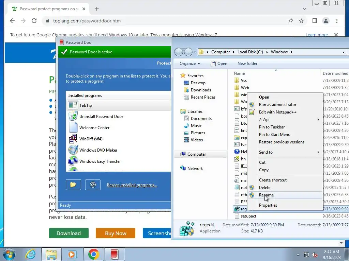This screenshot has width=349, height=261.
Task: Switch to Password Door taskbar icon
Action: click(x=115, y=254)
